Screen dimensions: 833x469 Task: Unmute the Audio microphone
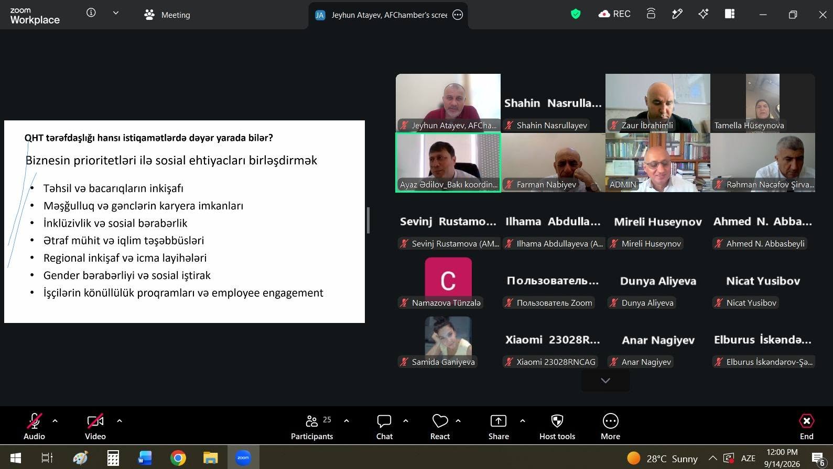click(x=34, y=427)
